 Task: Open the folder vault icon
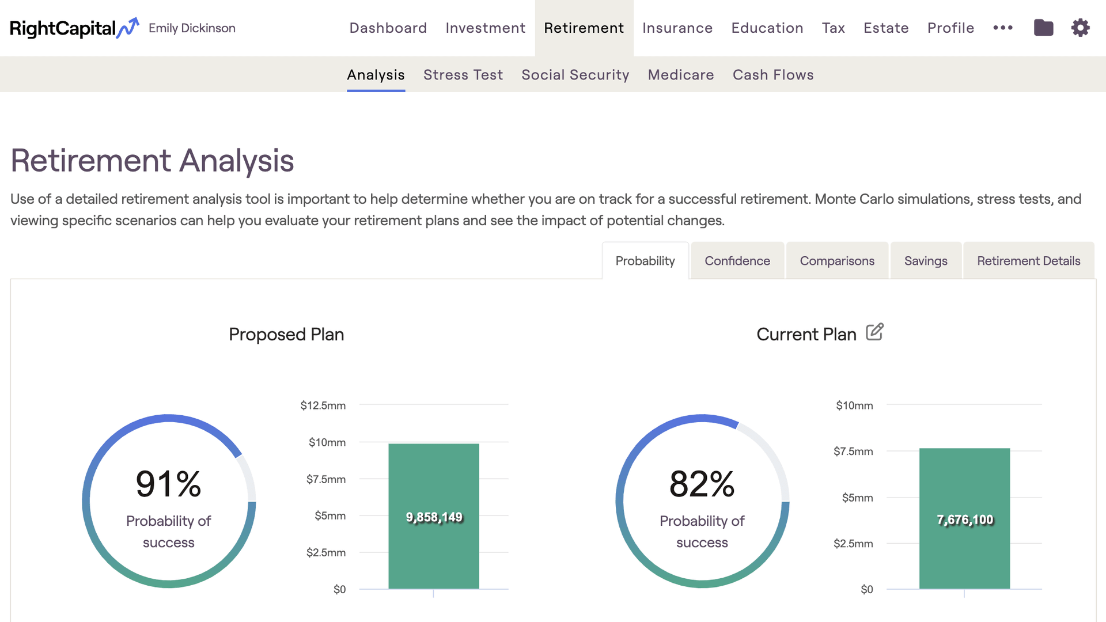(x=1043, y=28)
